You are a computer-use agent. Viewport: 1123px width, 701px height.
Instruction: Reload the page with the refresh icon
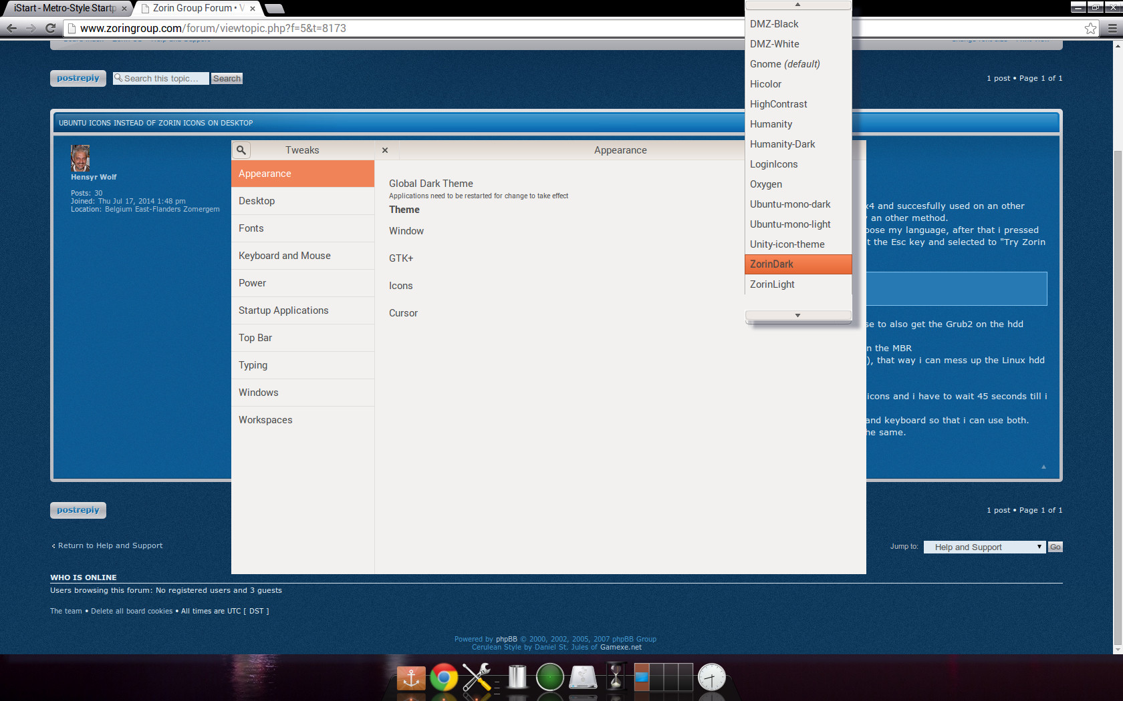[x=50, y=28]
